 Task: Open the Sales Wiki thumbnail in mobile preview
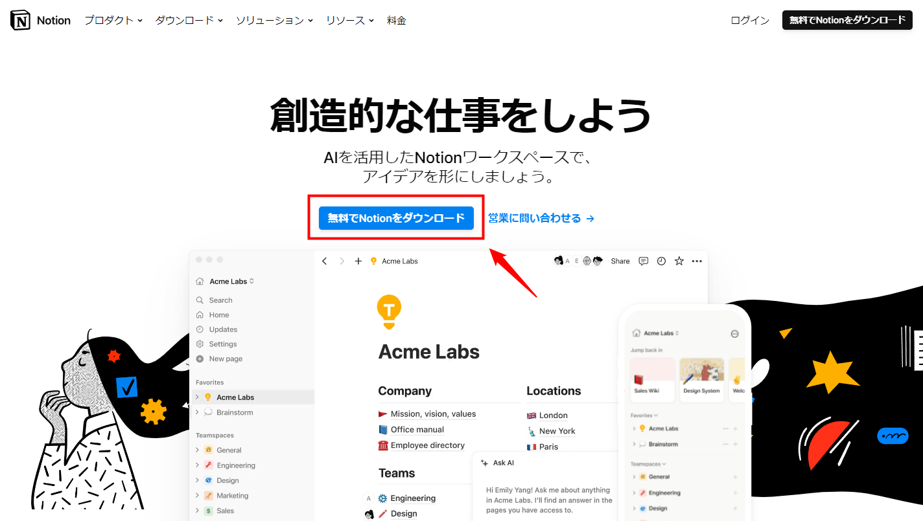click(652, 380)
